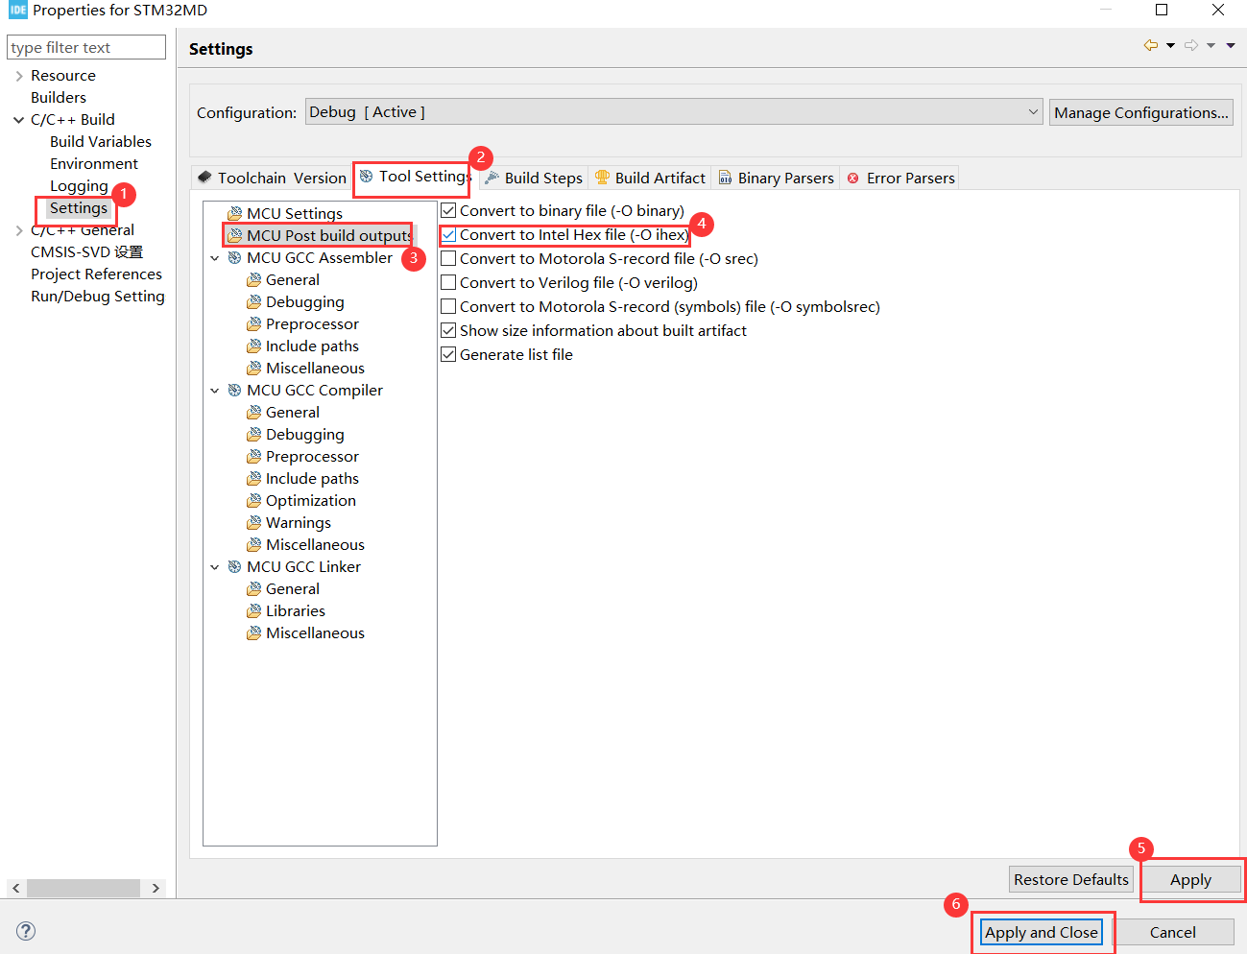This screenshot has width=1247, height=954.
Task: Enable Convert to Verilog file checkbox
Action: [448, 282]
